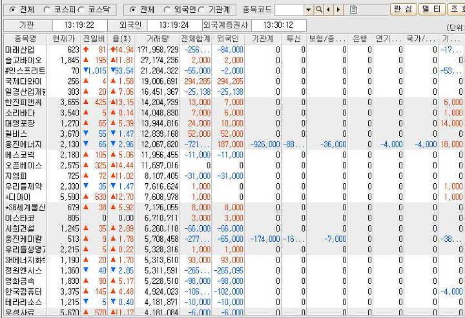Select the 전체 market radio button
465x318 pixels.
click(x=12, y=10)
